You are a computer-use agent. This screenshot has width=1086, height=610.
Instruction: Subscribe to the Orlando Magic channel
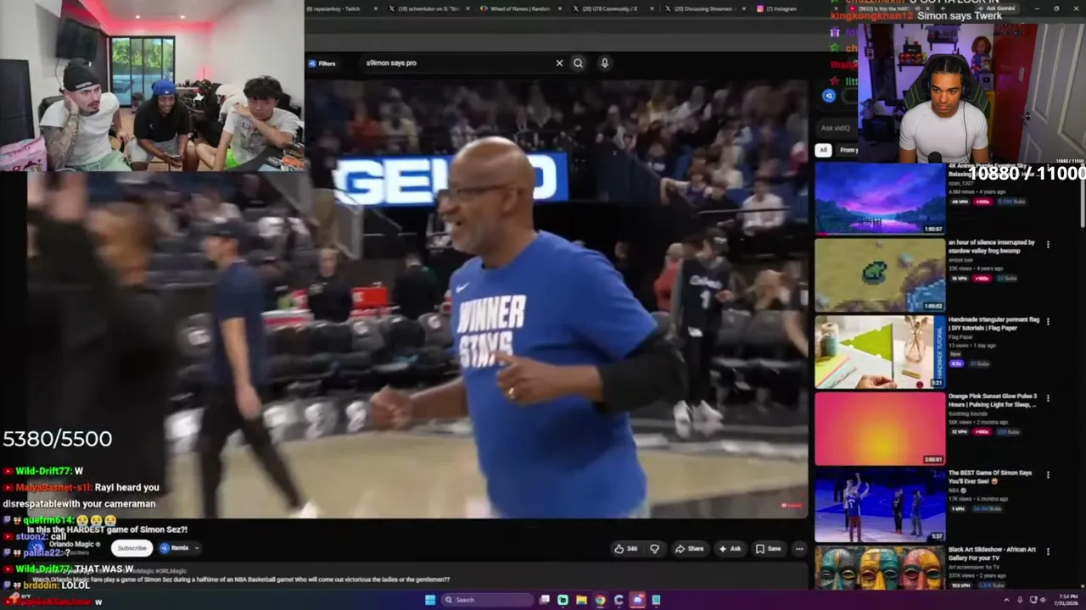coord(132,548)
